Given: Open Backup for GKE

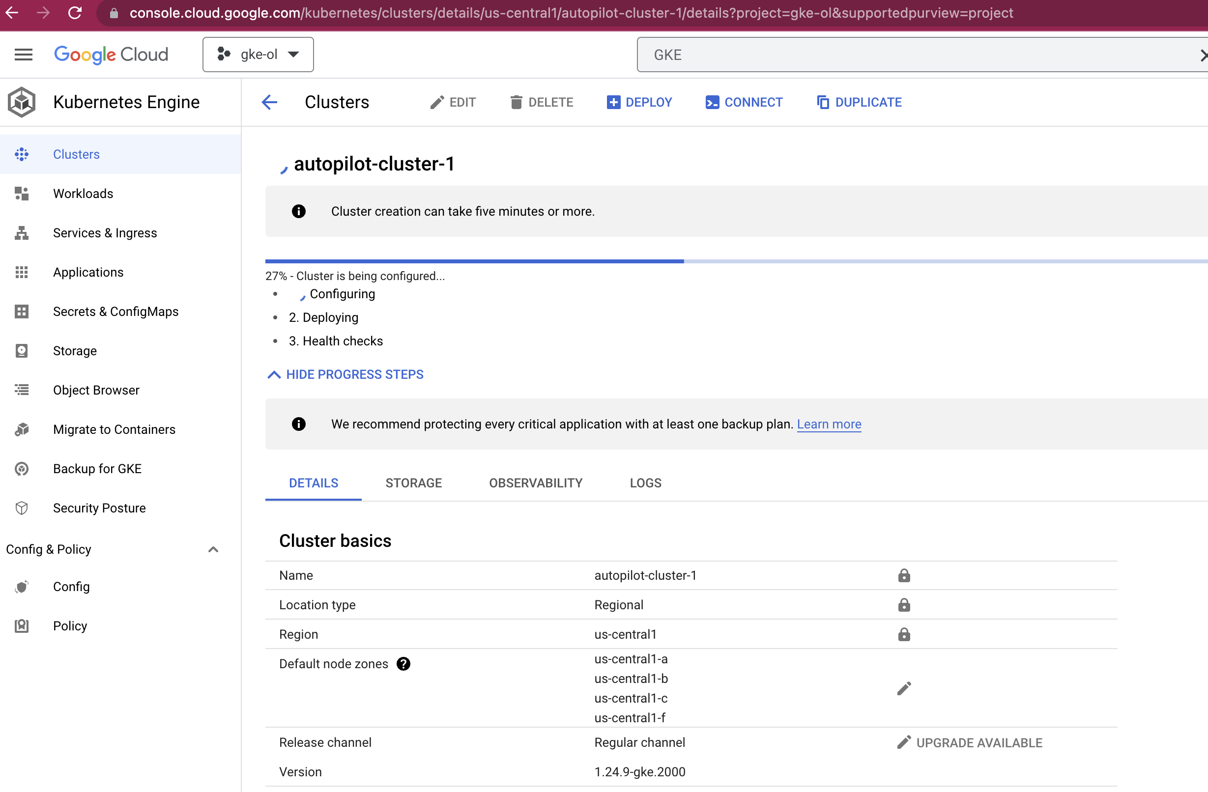Looking at the screenshot, I should (x=97, y=468).
